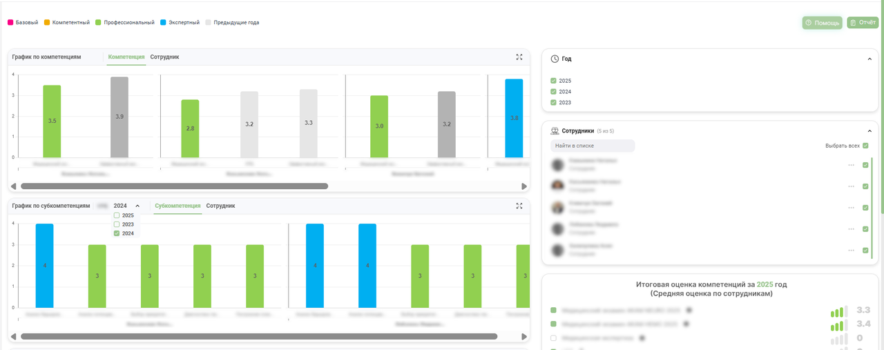Uncheck the 2025 year in Год panel
The height and width of the screenshot is (350, 884).
click(x=553, y=81)
